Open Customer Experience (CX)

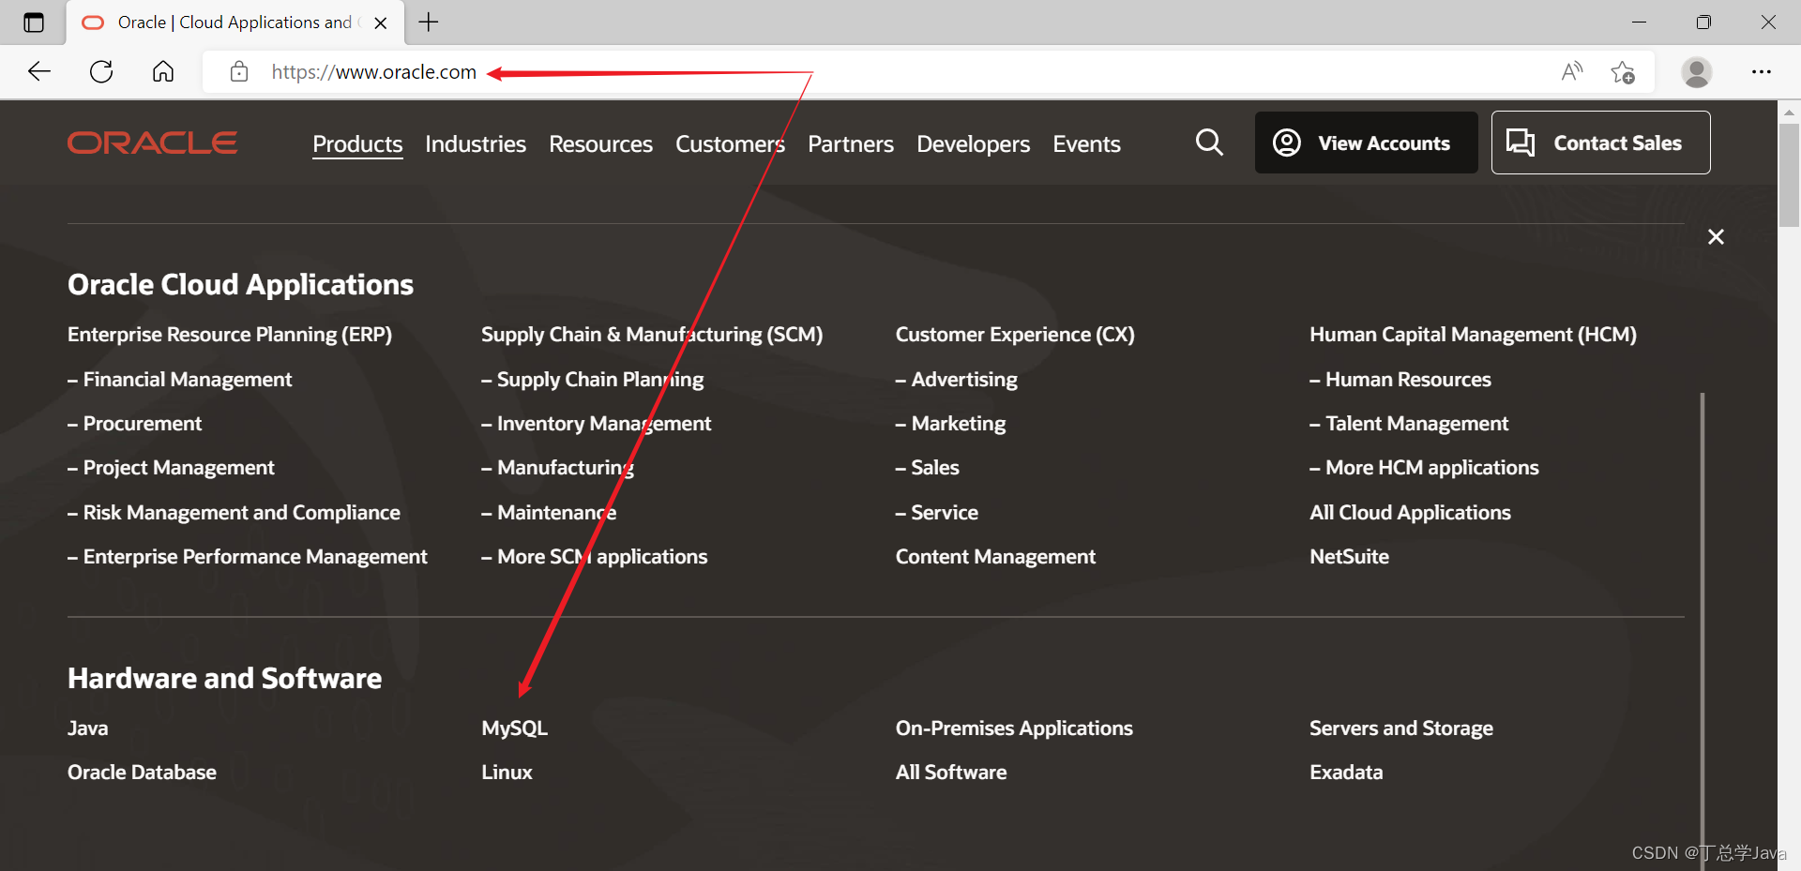[1015, 335]
